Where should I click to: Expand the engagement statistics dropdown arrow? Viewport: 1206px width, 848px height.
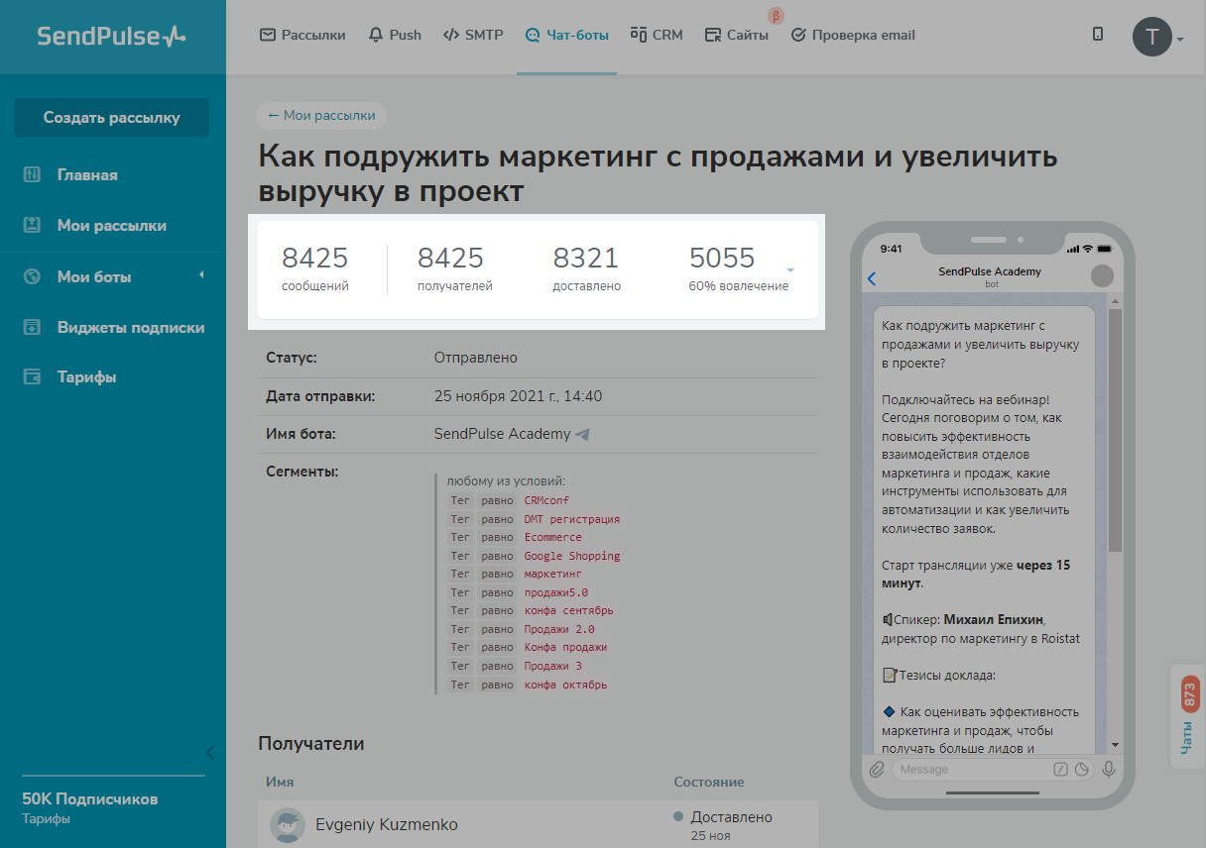tap(790, 270)
